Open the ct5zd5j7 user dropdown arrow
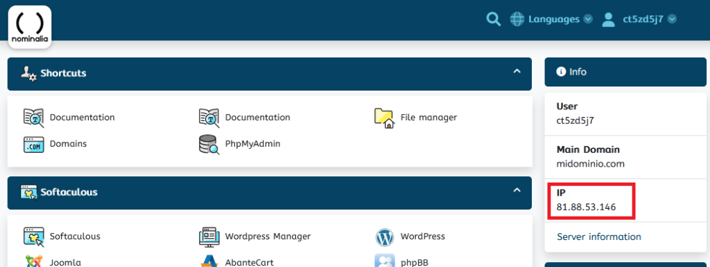710x267 pixels. pos(672,19)
